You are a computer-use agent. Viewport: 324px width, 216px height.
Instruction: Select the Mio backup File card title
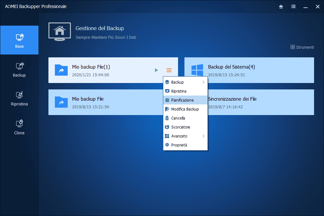[x=88, y=99]
